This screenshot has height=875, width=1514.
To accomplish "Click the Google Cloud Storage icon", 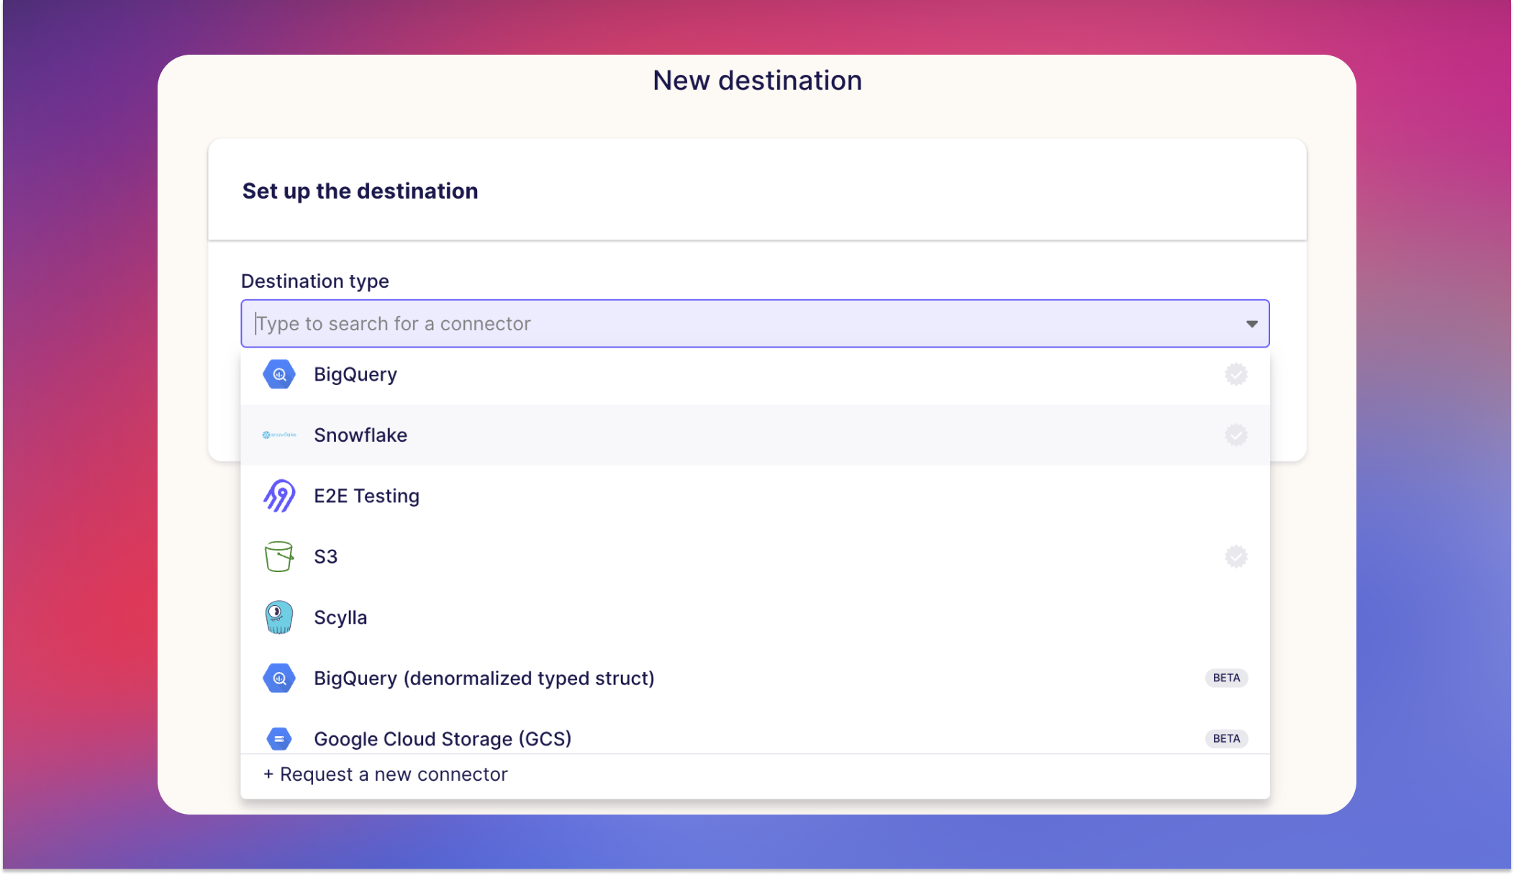I will pyautogui.click(x=279, y=739).
